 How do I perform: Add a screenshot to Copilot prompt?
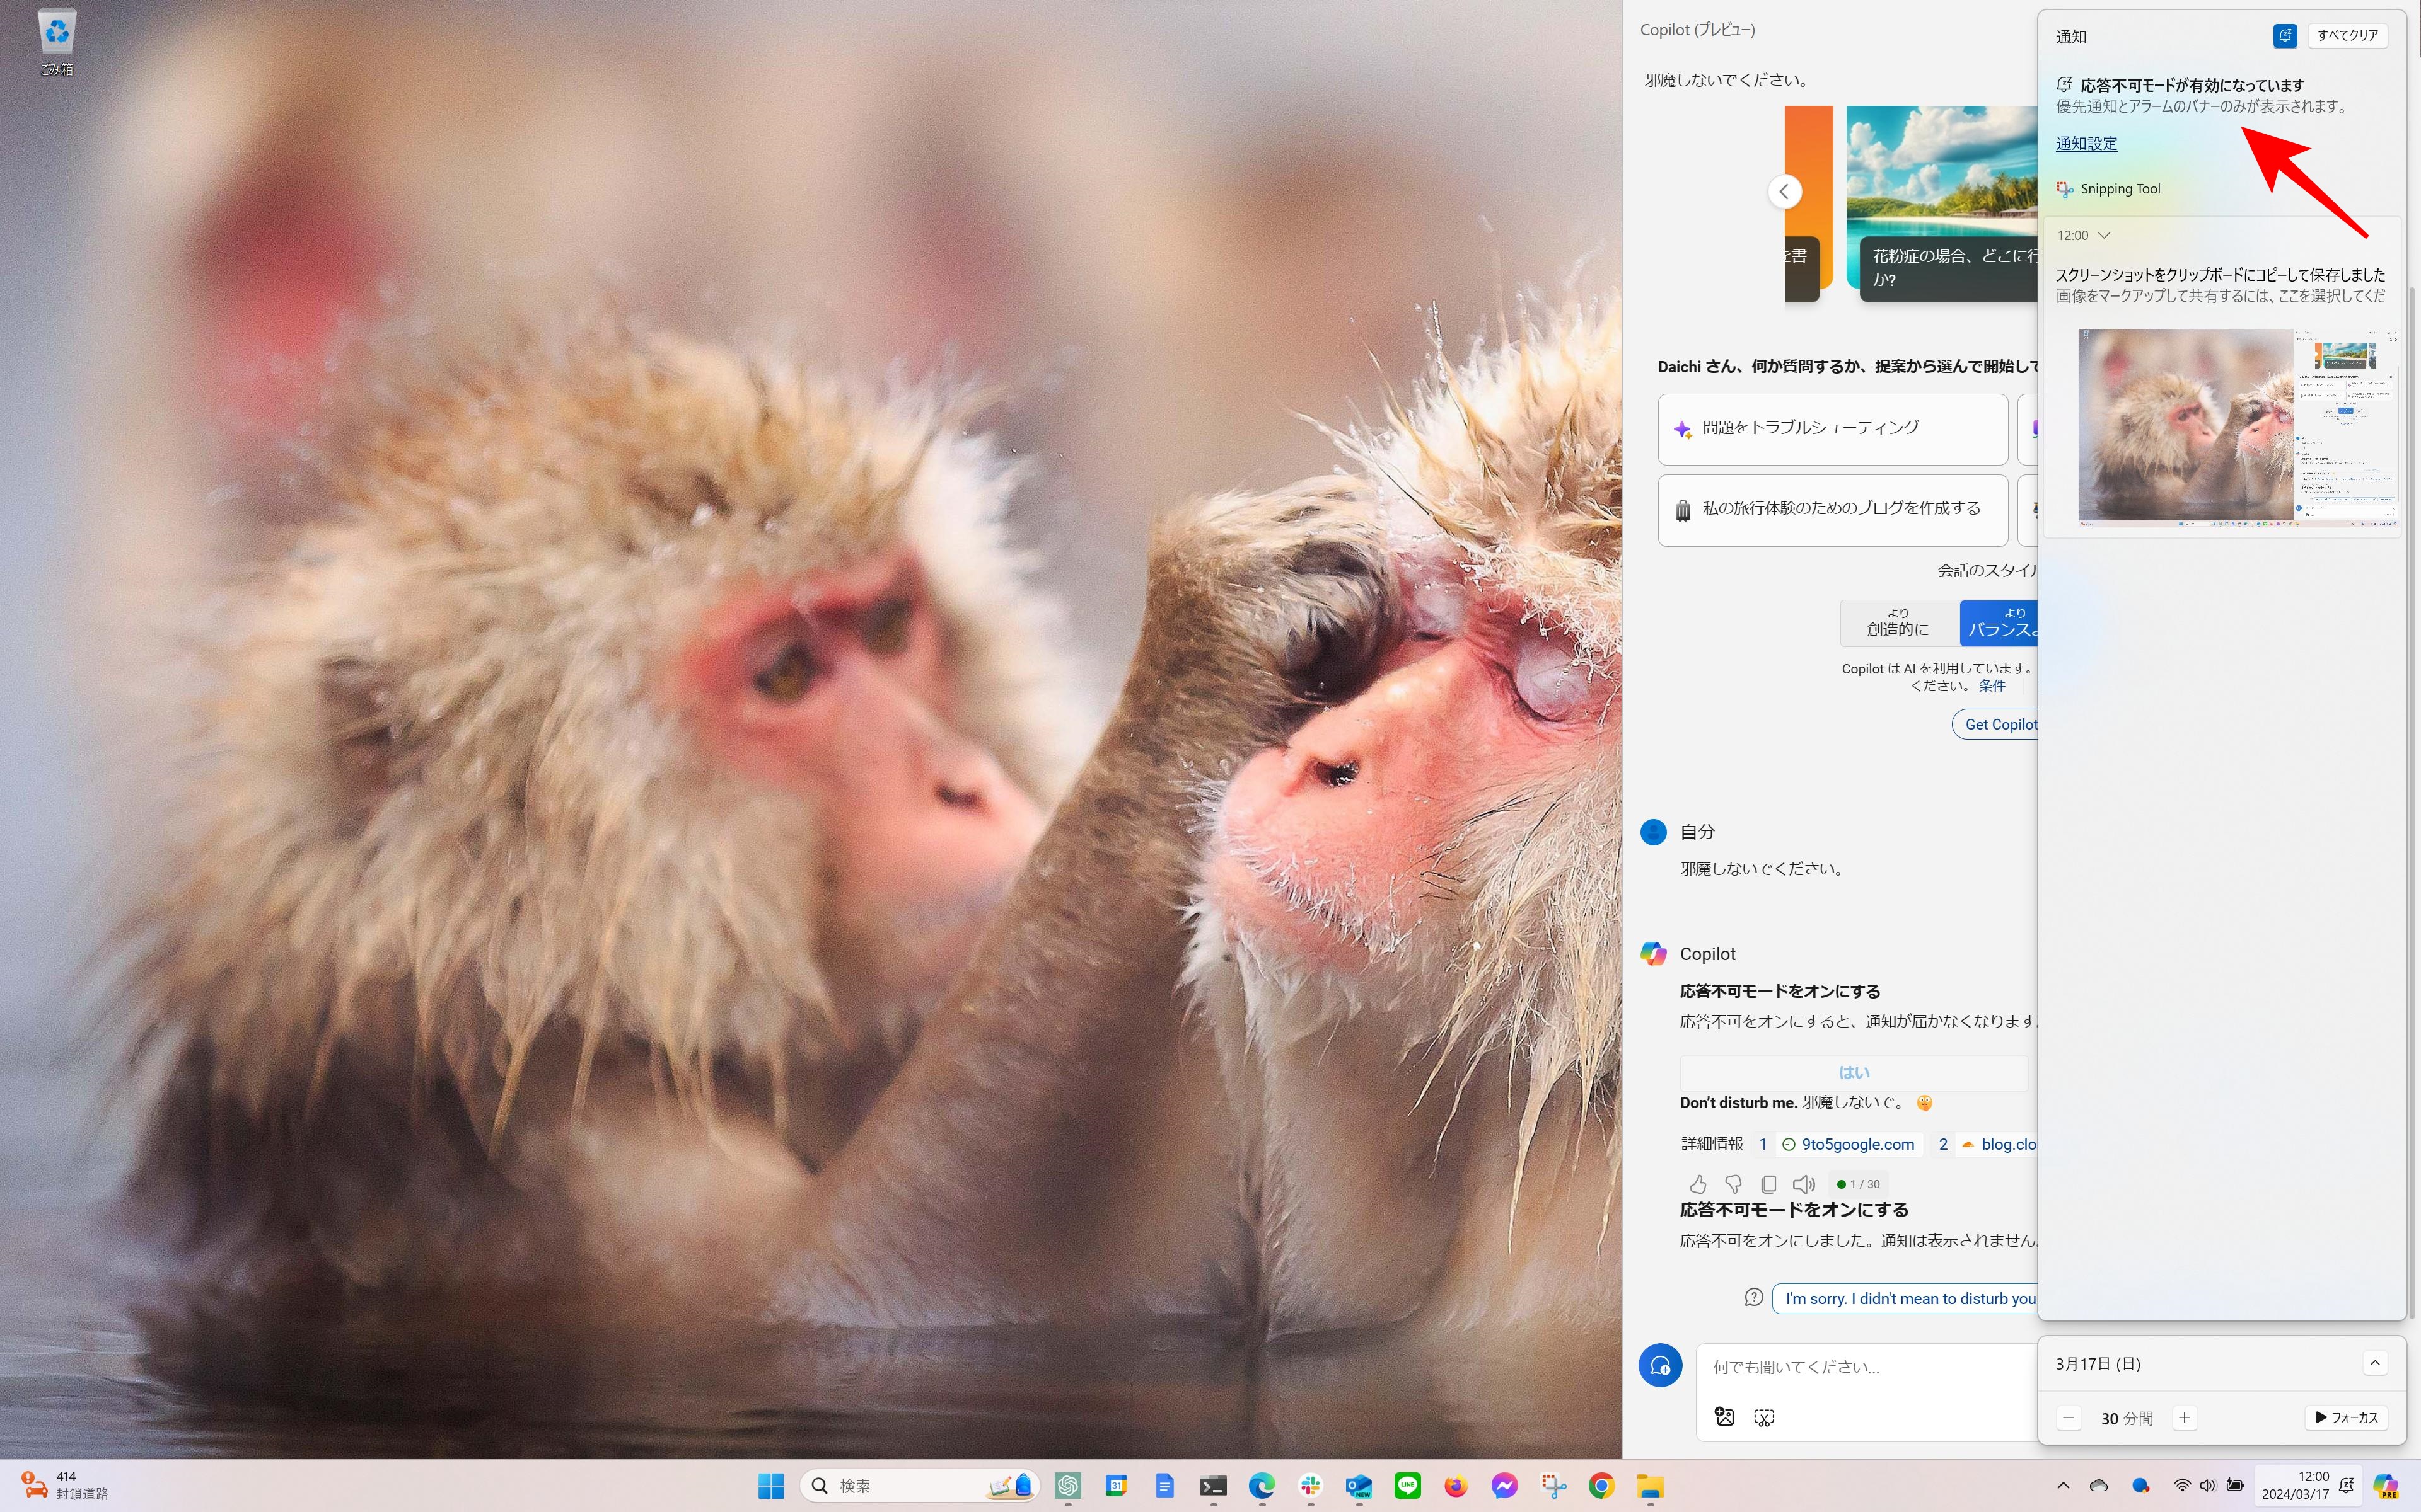click(1763, 1417)
